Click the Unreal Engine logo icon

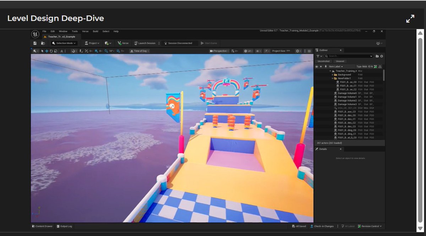35,34
